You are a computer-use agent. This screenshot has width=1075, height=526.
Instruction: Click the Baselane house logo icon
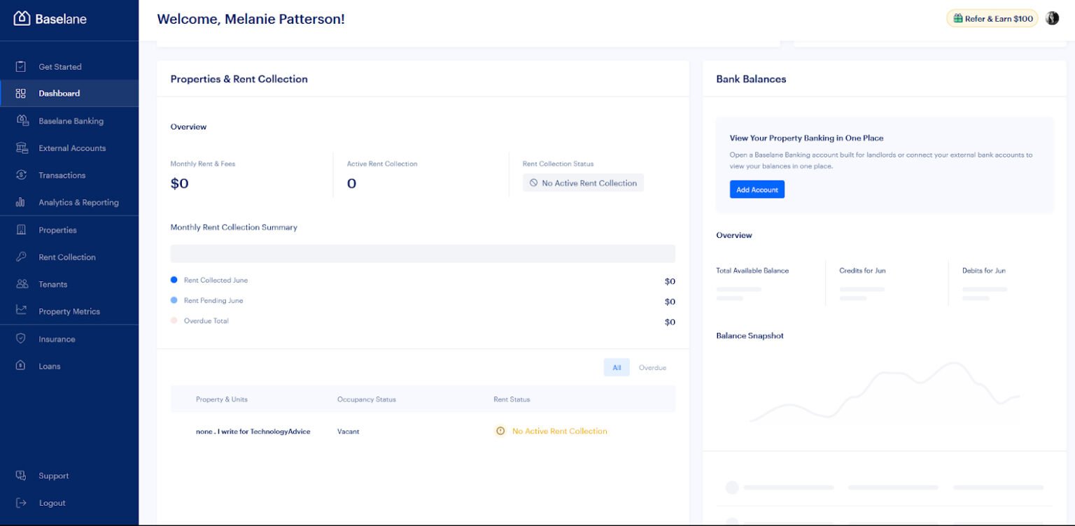[x=22, y=19]
